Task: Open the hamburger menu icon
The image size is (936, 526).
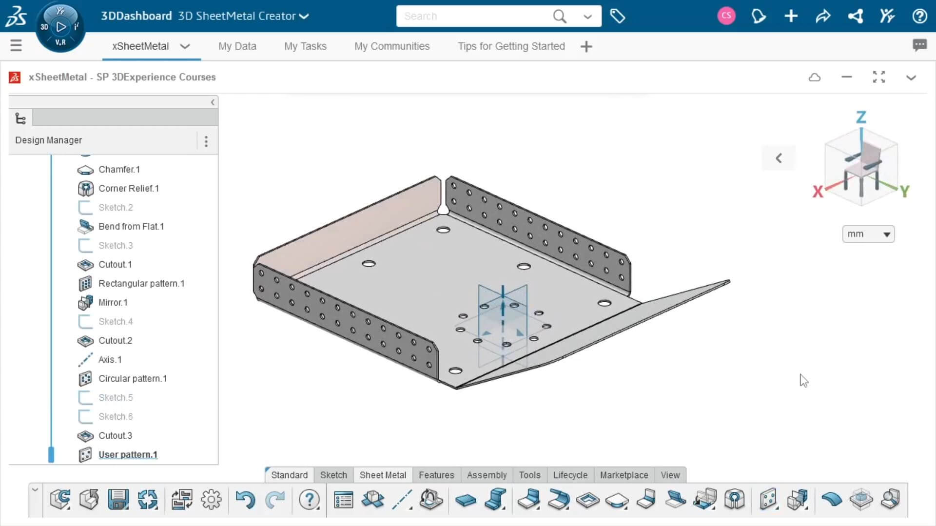Action: tap(16, 45)
